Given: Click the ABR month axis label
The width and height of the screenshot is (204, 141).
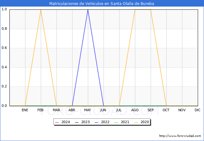Looking at the screenshot, I should click(x=72, y=110).
